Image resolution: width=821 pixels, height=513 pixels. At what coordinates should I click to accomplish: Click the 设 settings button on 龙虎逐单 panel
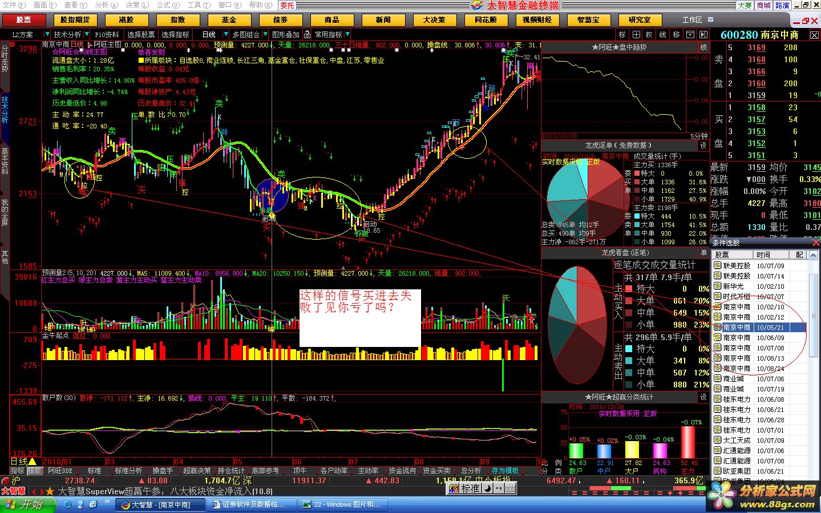(703, 146)
